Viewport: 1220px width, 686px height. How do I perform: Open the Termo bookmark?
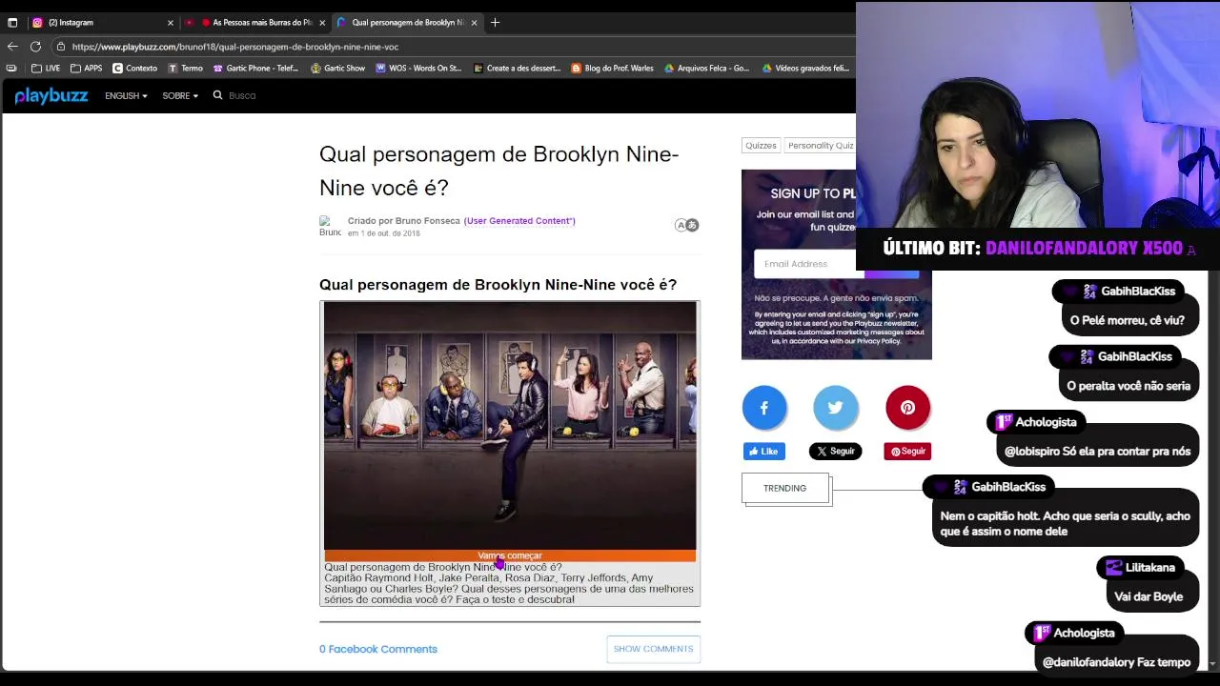pos(185,68)
